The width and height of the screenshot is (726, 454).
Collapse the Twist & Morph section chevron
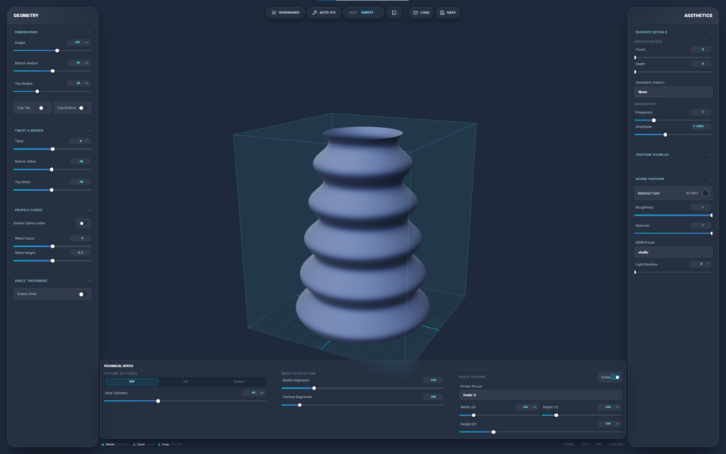point(89,131)
